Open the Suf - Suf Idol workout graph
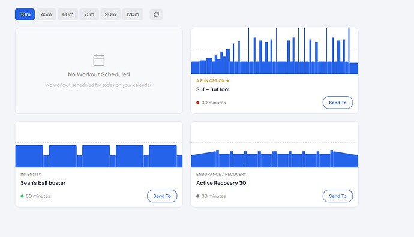The width and height of the screenshot is (414, 237). [275, 51]
